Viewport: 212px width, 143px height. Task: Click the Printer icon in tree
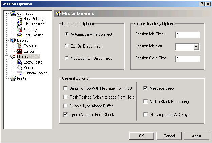[x=13, y=78]
